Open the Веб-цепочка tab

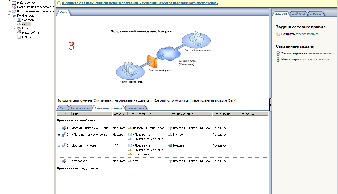click(135, 108)
